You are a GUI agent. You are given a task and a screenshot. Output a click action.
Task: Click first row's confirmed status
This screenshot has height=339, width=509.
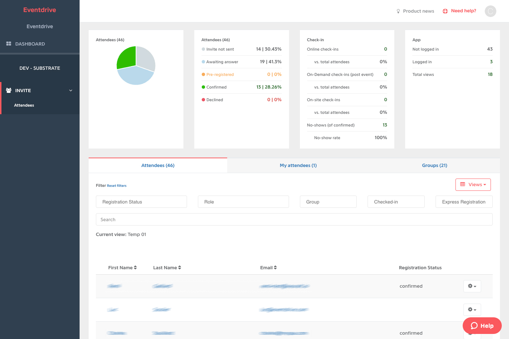(411, 286)
